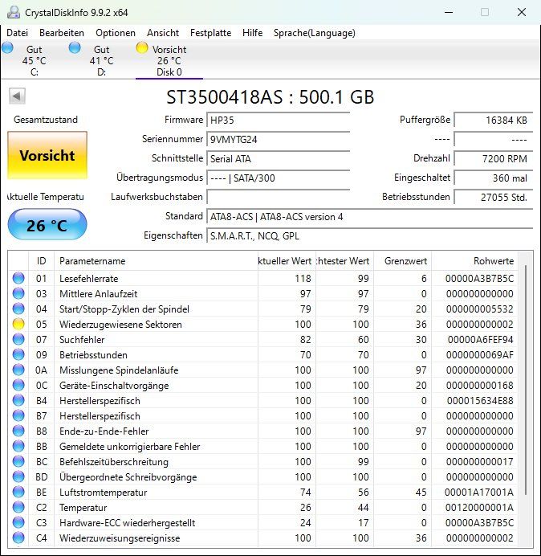Open the Hilfe menu
The image size is (541, 556).
[x=253, y=33]
